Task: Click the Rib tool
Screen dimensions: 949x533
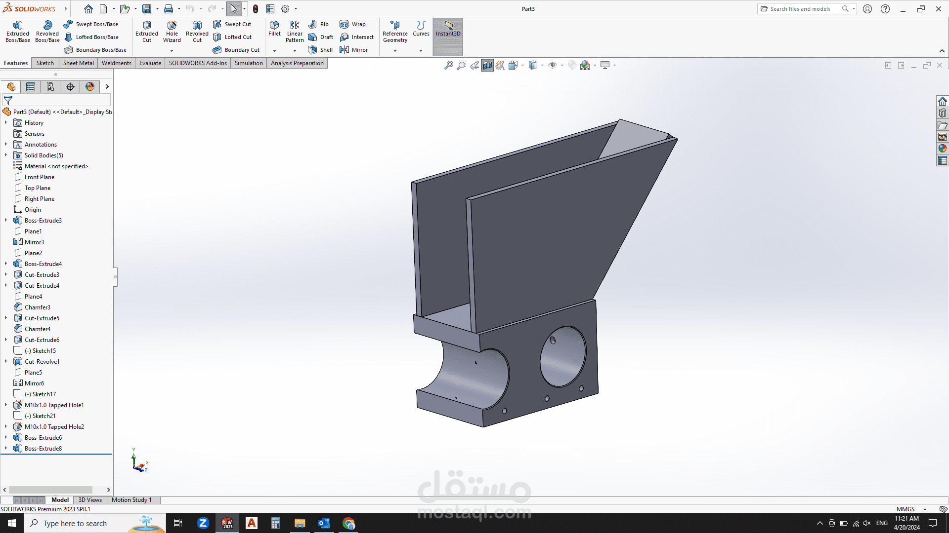Action: (318, 24)
